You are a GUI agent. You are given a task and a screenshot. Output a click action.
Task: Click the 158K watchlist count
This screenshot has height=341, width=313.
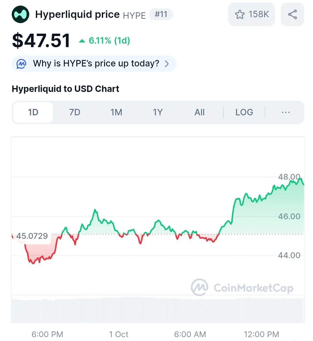(259, 14)
